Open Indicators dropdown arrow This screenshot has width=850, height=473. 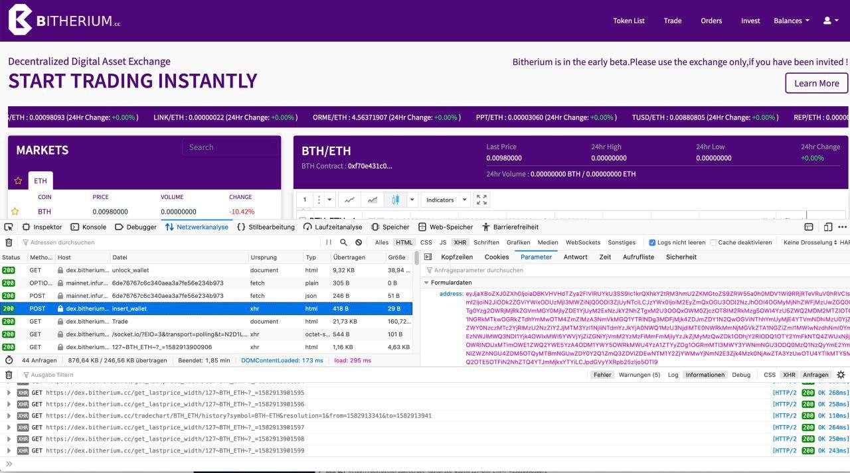(x=464, y=200)
